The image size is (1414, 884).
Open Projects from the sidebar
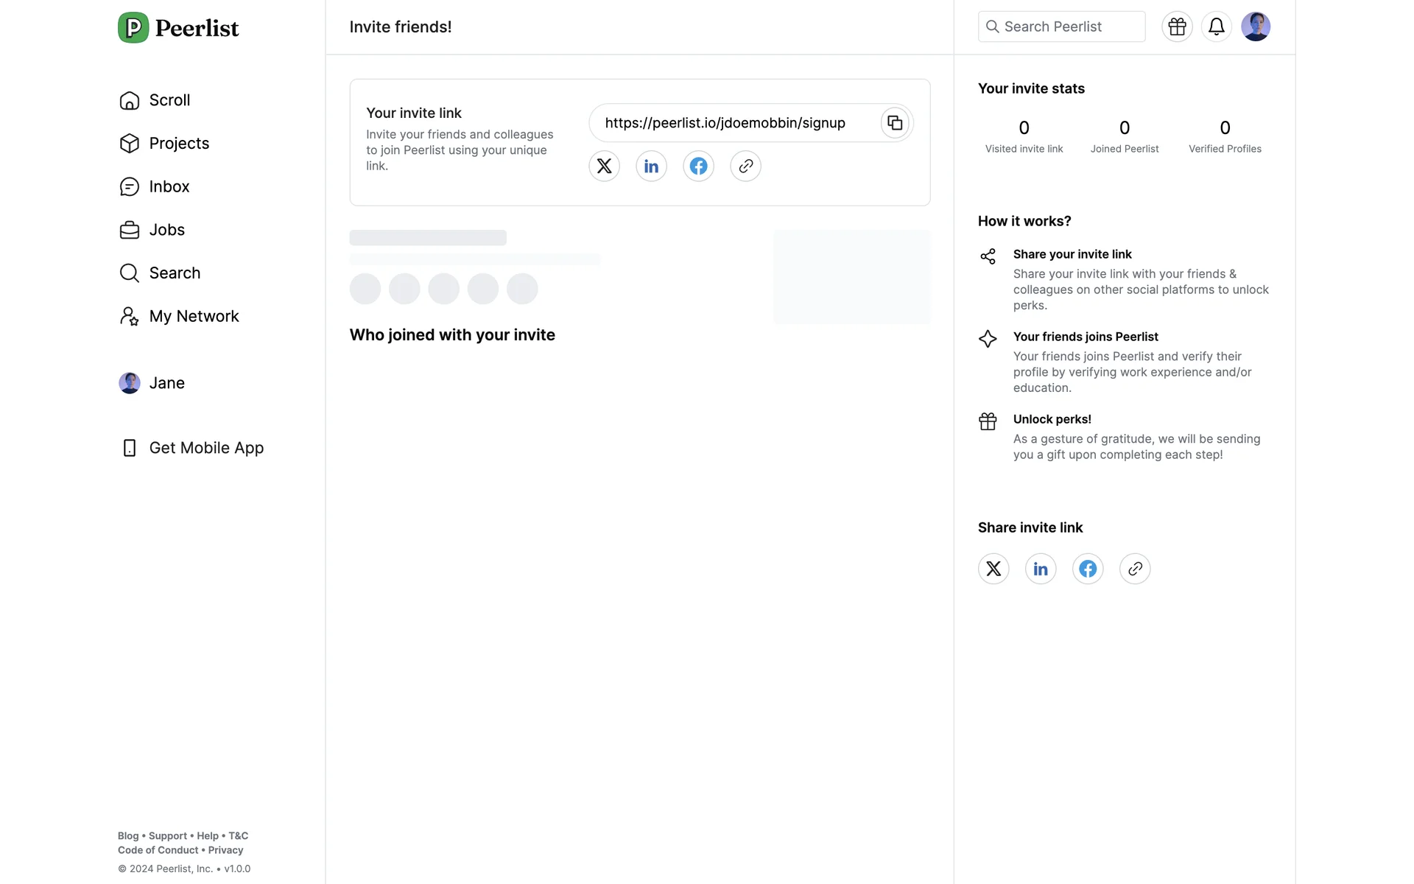178,143
